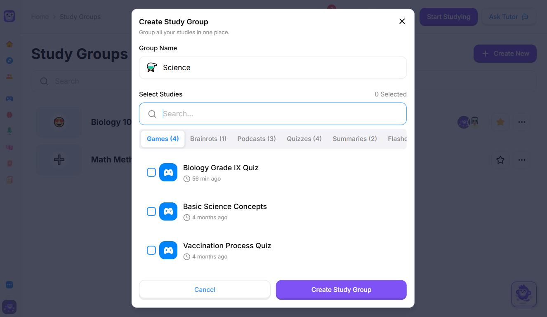Click the Science group emoji icon
The height and width of the screenshot is (317, 547).
[x=152, y=68]
